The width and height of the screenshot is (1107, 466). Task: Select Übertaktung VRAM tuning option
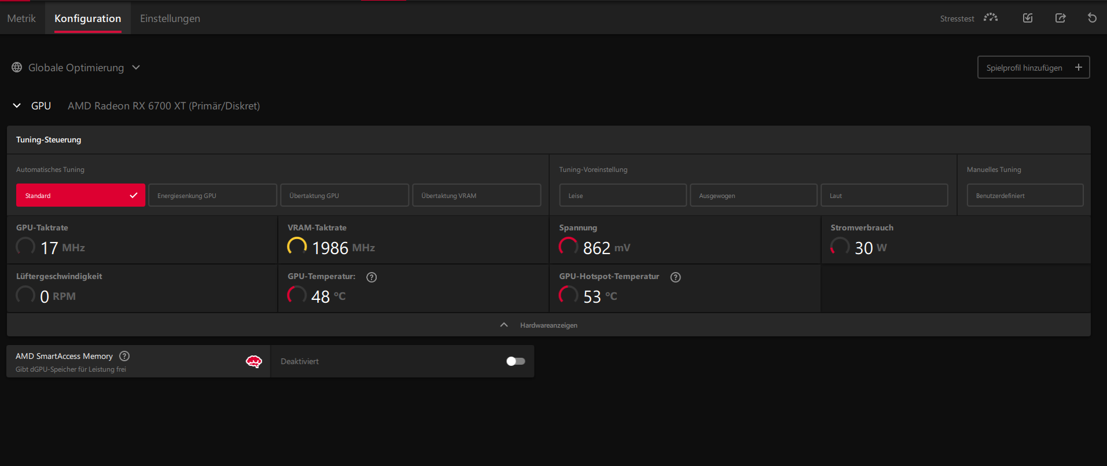tap(477, 195)
